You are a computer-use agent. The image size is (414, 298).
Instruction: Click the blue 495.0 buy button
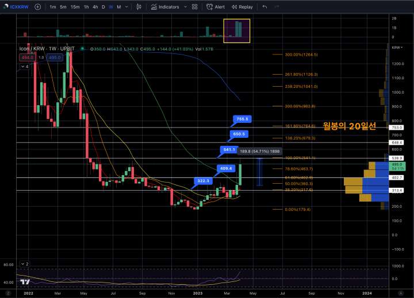[55, 57]
